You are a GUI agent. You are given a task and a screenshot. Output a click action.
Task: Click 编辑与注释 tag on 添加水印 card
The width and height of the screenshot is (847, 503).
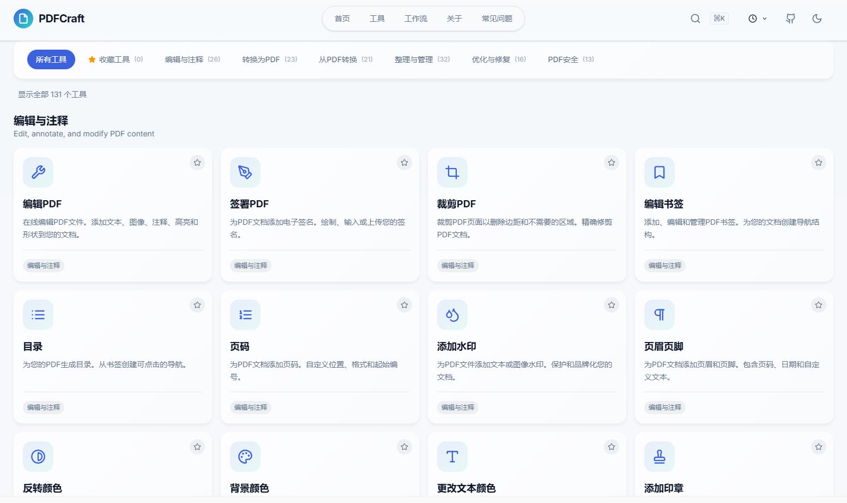(458, 408)
